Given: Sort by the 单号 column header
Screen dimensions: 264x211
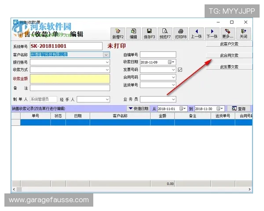Looking at the screenshot, I should pyautogui.click(x=35, y=116).
